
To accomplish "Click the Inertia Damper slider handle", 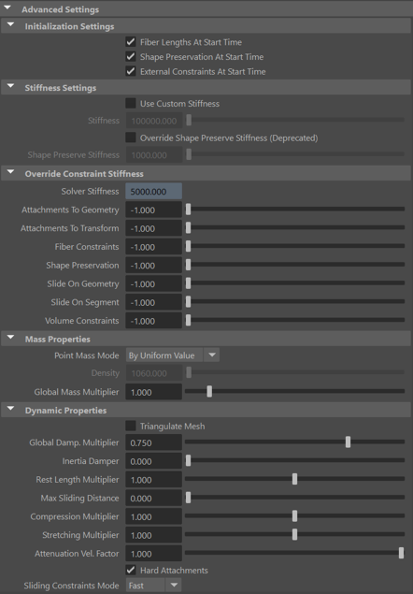I will tap(188, 460).
